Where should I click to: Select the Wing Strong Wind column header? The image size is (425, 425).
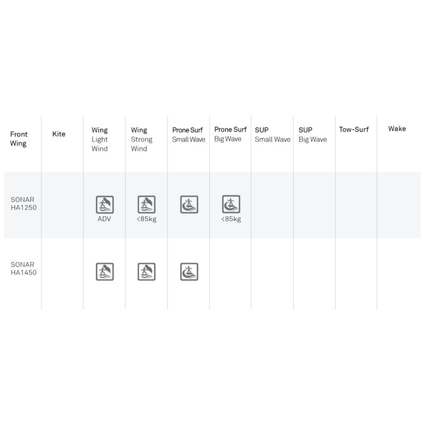point(142,139)
